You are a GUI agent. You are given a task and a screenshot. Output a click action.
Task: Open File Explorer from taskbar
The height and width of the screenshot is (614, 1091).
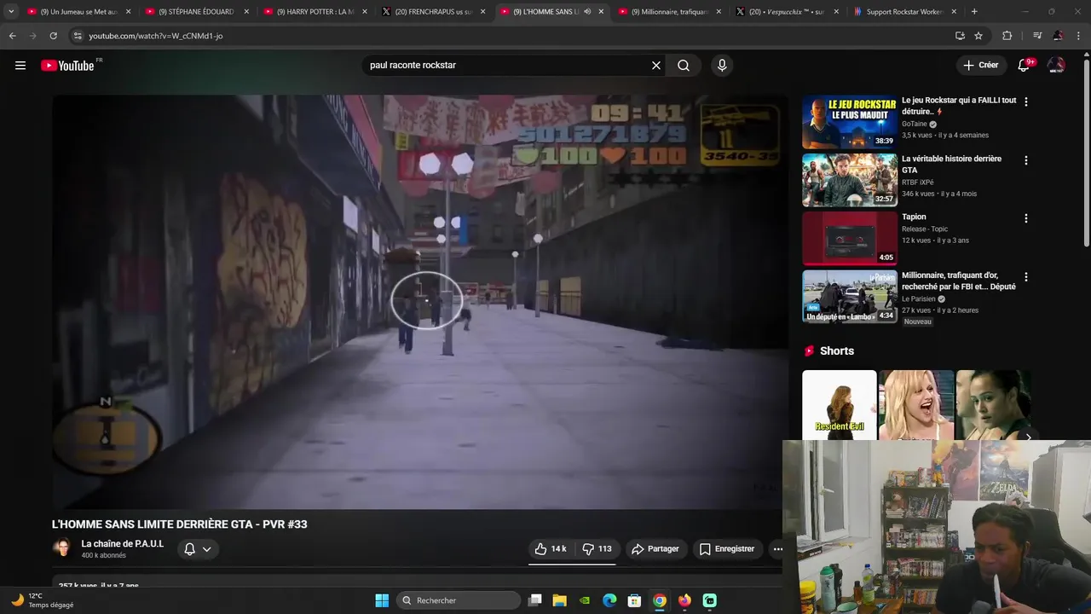click(559, 600)
